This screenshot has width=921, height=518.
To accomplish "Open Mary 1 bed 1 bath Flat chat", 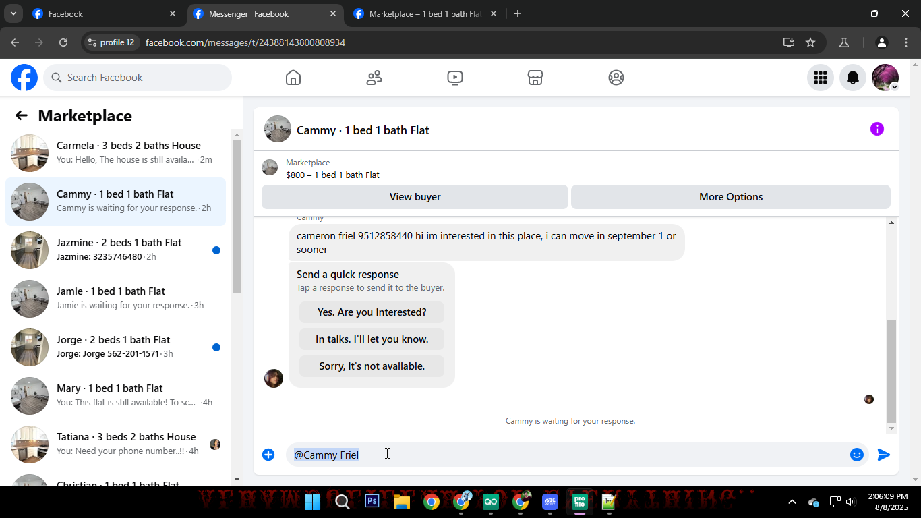I will [x=115, y=396].
